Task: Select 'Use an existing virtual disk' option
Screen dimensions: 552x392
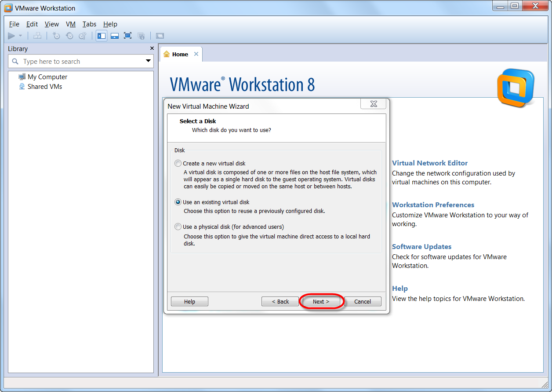Action: click(178, 202)
